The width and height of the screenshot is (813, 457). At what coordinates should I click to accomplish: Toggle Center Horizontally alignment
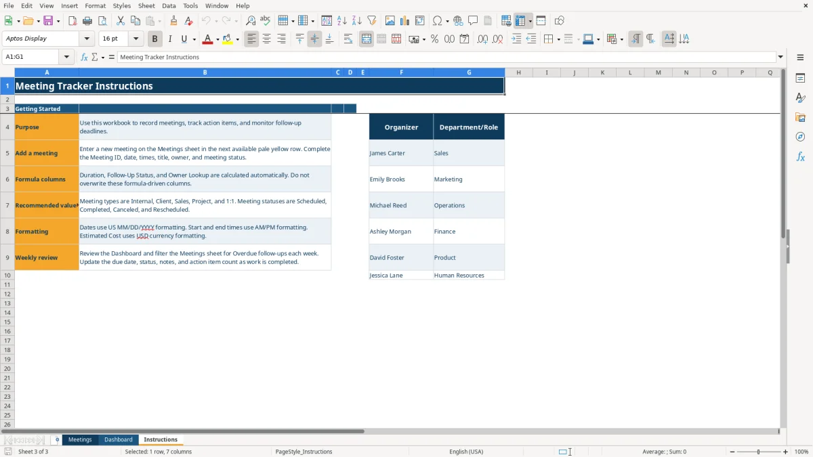click(x=266, y=39)
